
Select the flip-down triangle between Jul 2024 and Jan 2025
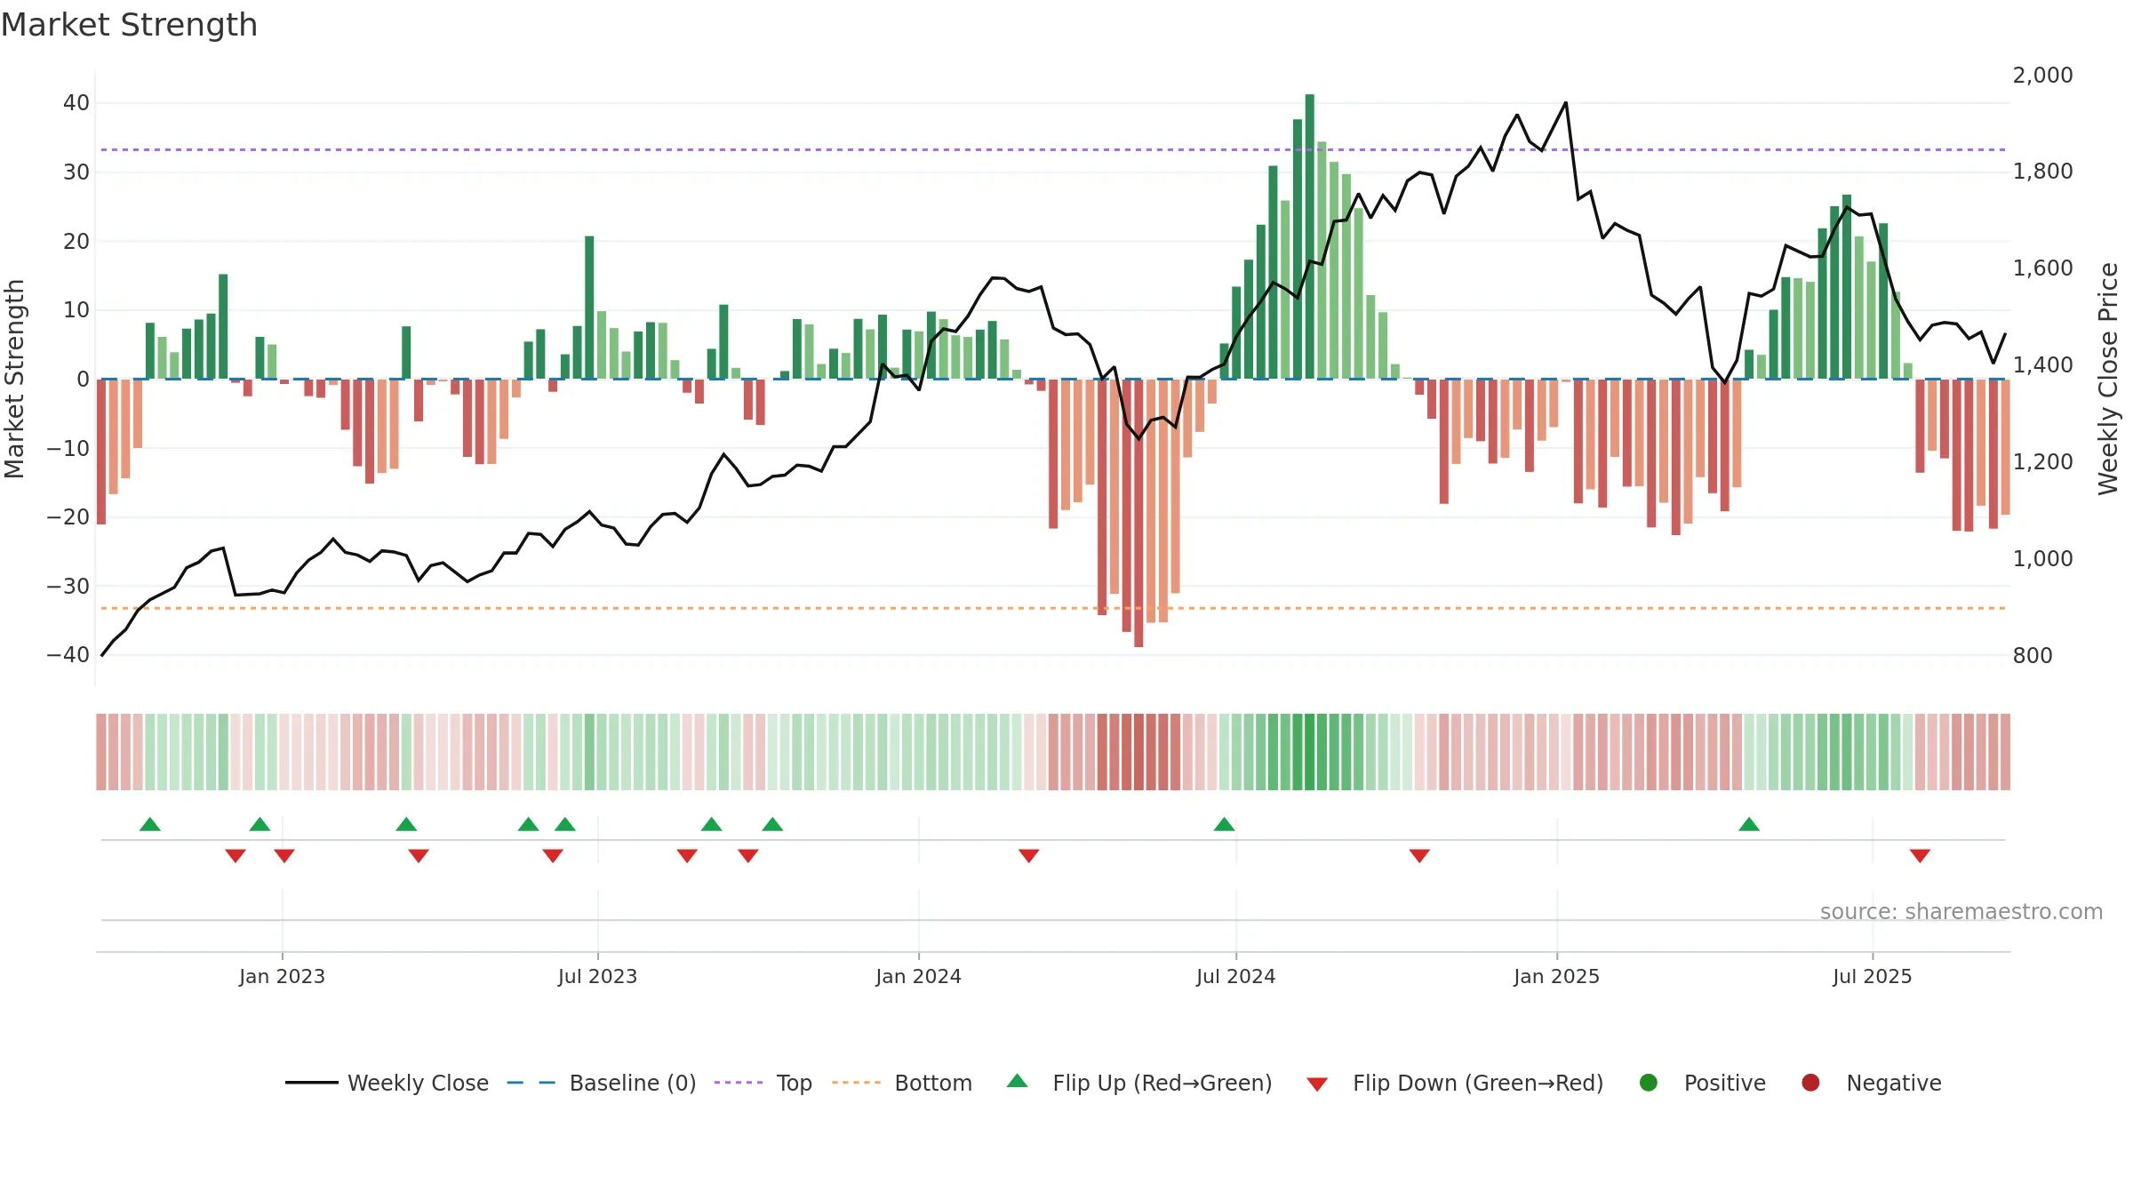tap(1419, 856)
